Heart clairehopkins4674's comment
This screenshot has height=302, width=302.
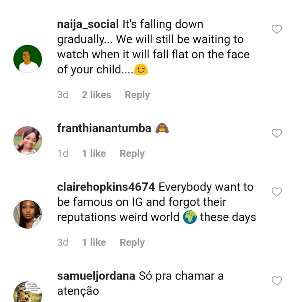pos(276,192)
